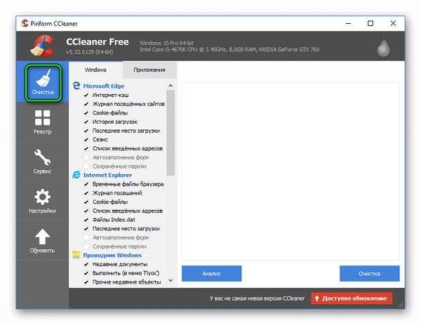The image size is (421, 325).
Task: Close the Piriform CCleaner window
Action: pyautogui.click(x=393, y=23)
